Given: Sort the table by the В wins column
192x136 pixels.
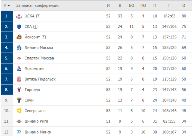Looking at the screenshot, I should coord(120,5).
